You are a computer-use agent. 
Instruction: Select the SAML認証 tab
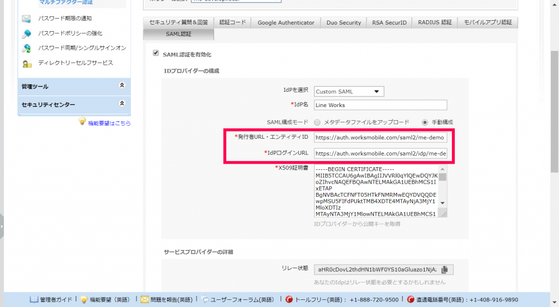pos(179,34)
